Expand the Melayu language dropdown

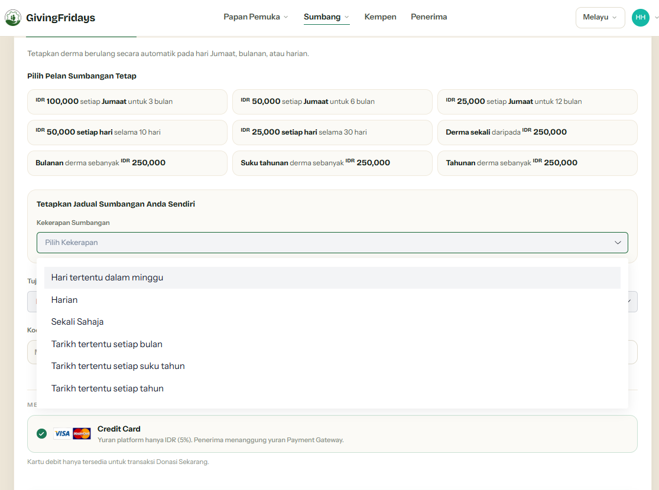600,17
